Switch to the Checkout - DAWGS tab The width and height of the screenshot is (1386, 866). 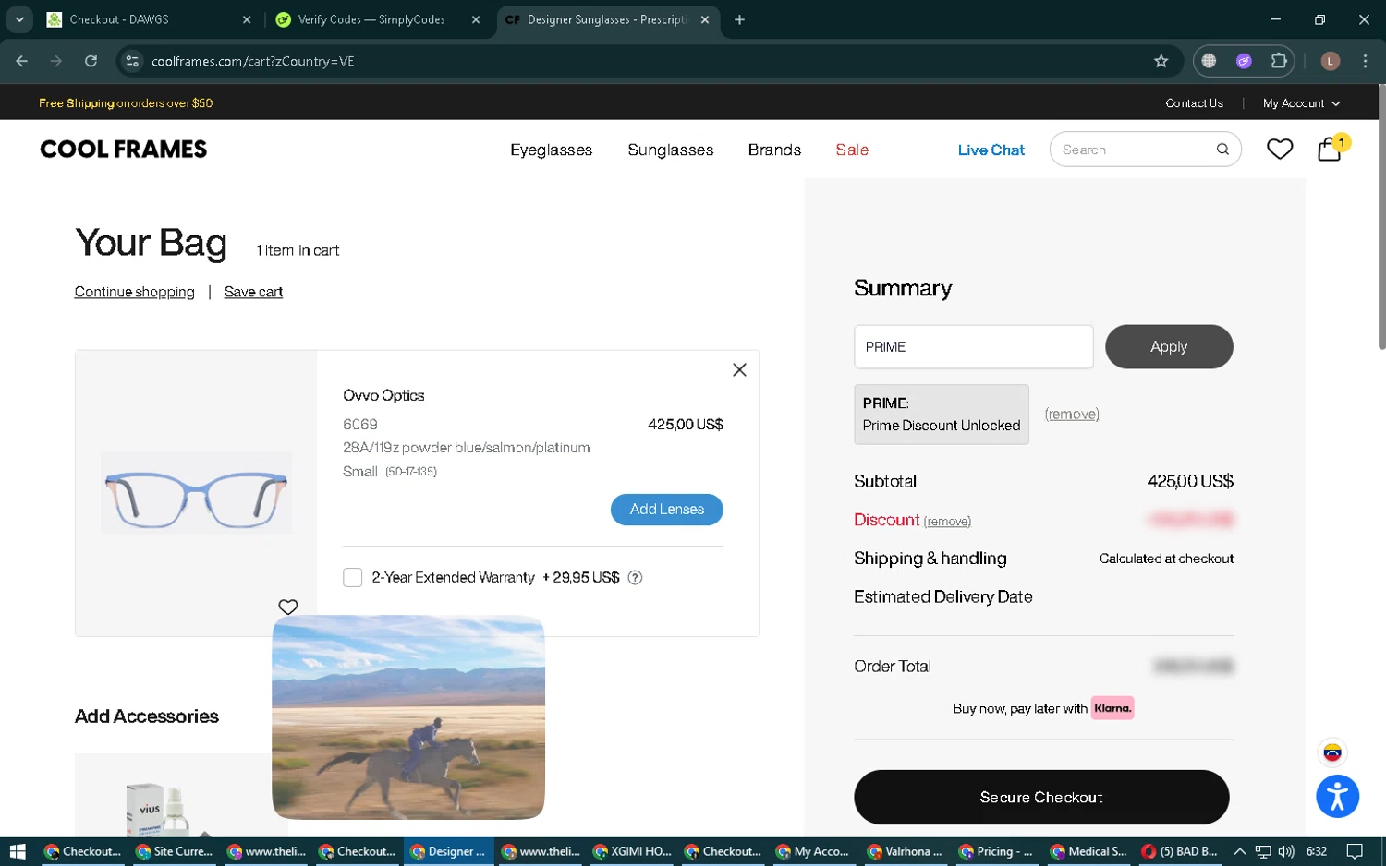(x=148, y=19)
